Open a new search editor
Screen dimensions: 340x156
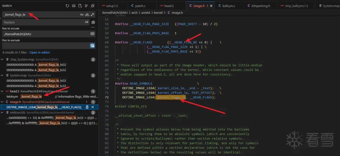click(80, 6)
